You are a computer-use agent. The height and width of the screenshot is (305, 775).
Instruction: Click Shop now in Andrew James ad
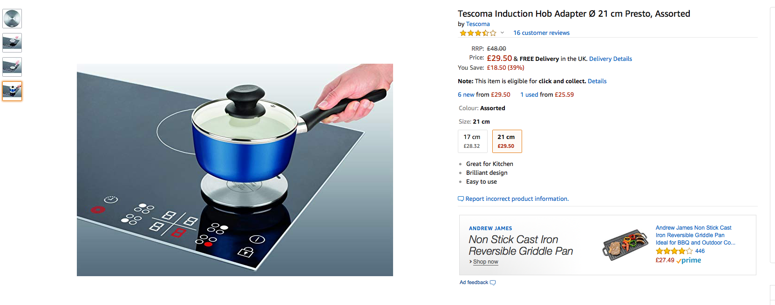tap(485, 262)
